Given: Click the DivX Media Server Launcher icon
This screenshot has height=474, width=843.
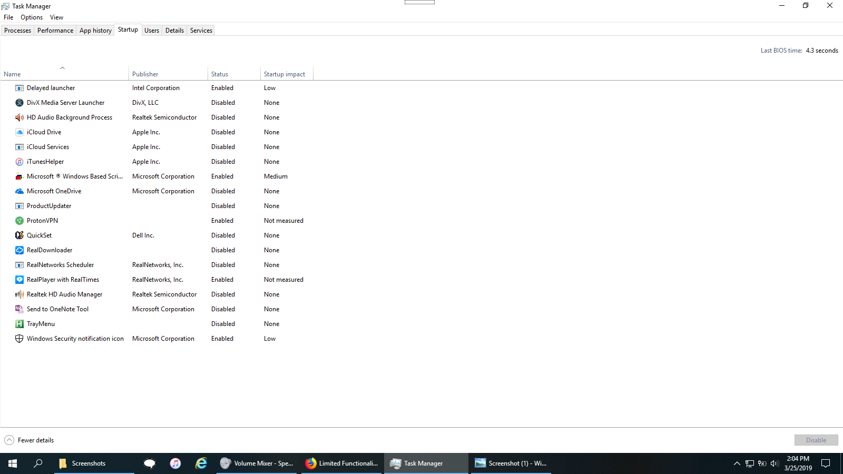Looking at the screenshot, I should [x=19, y=103].
